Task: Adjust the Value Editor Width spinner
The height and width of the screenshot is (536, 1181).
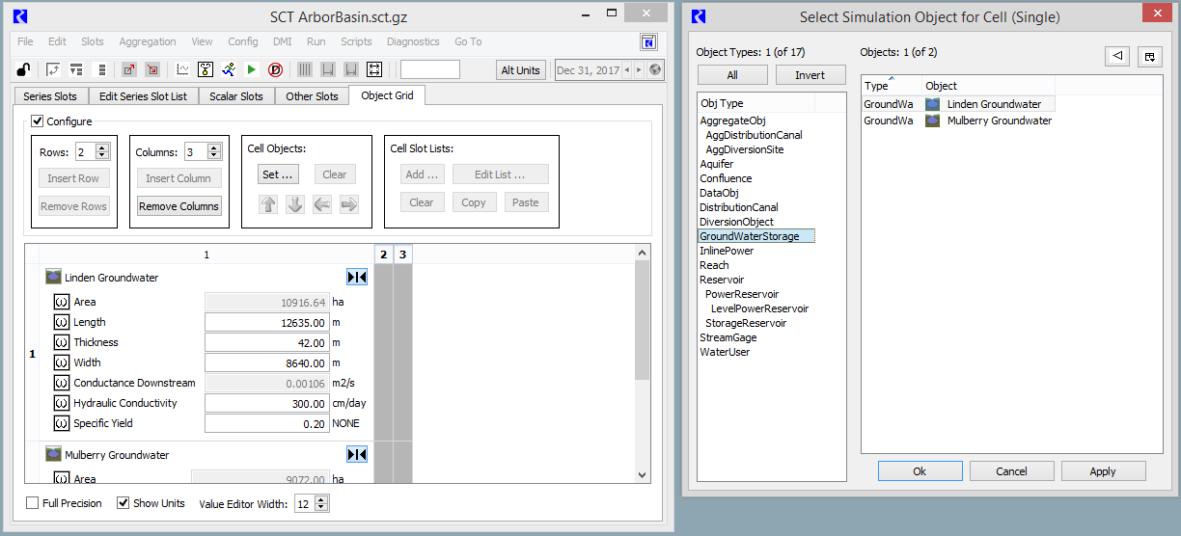Action: 321,503
